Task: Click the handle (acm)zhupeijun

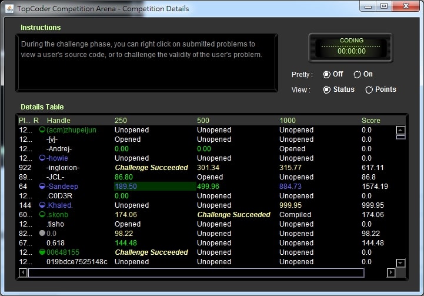Action: tap(71, 130)
